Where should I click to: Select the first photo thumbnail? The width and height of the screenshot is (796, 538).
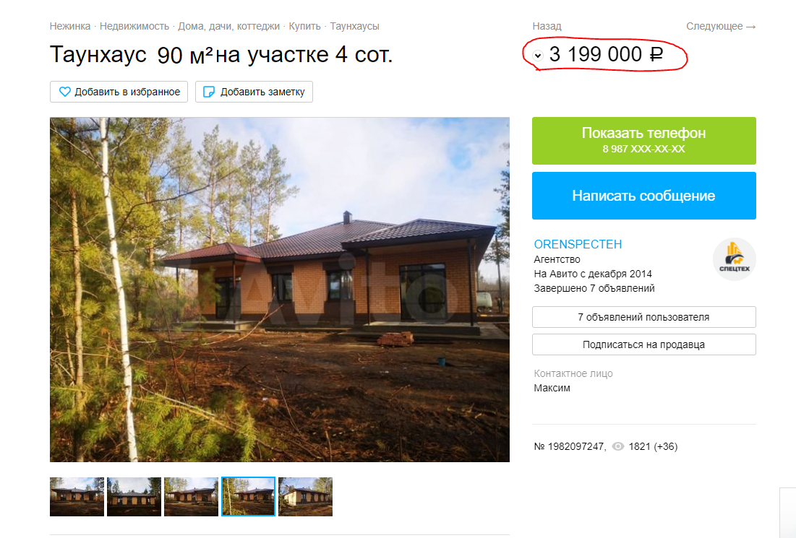click(x=77, y=497)
